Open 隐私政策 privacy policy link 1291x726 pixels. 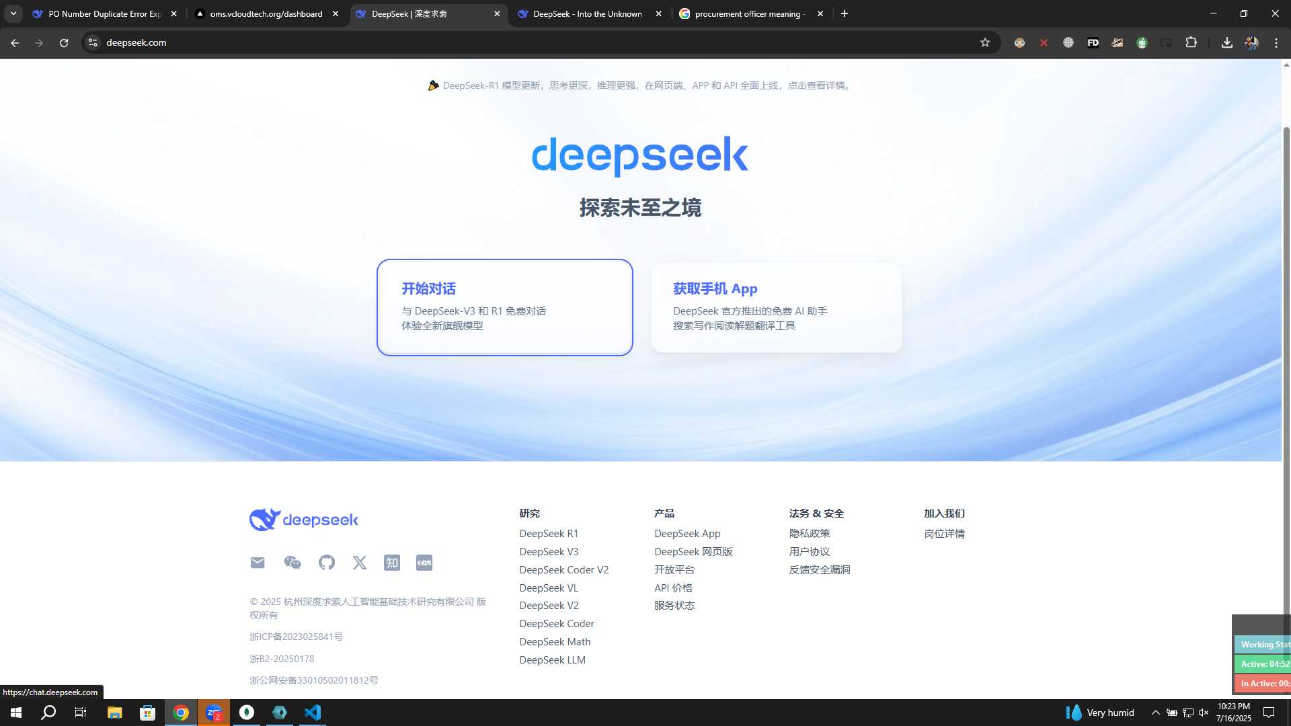pos(810,534)
